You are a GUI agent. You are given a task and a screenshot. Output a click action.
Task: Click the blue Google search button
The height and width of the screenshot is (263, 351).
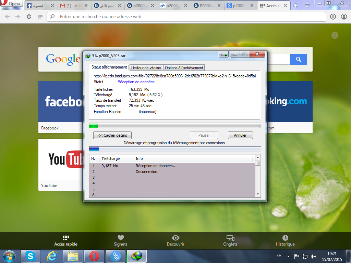click(x=299, y=59)
